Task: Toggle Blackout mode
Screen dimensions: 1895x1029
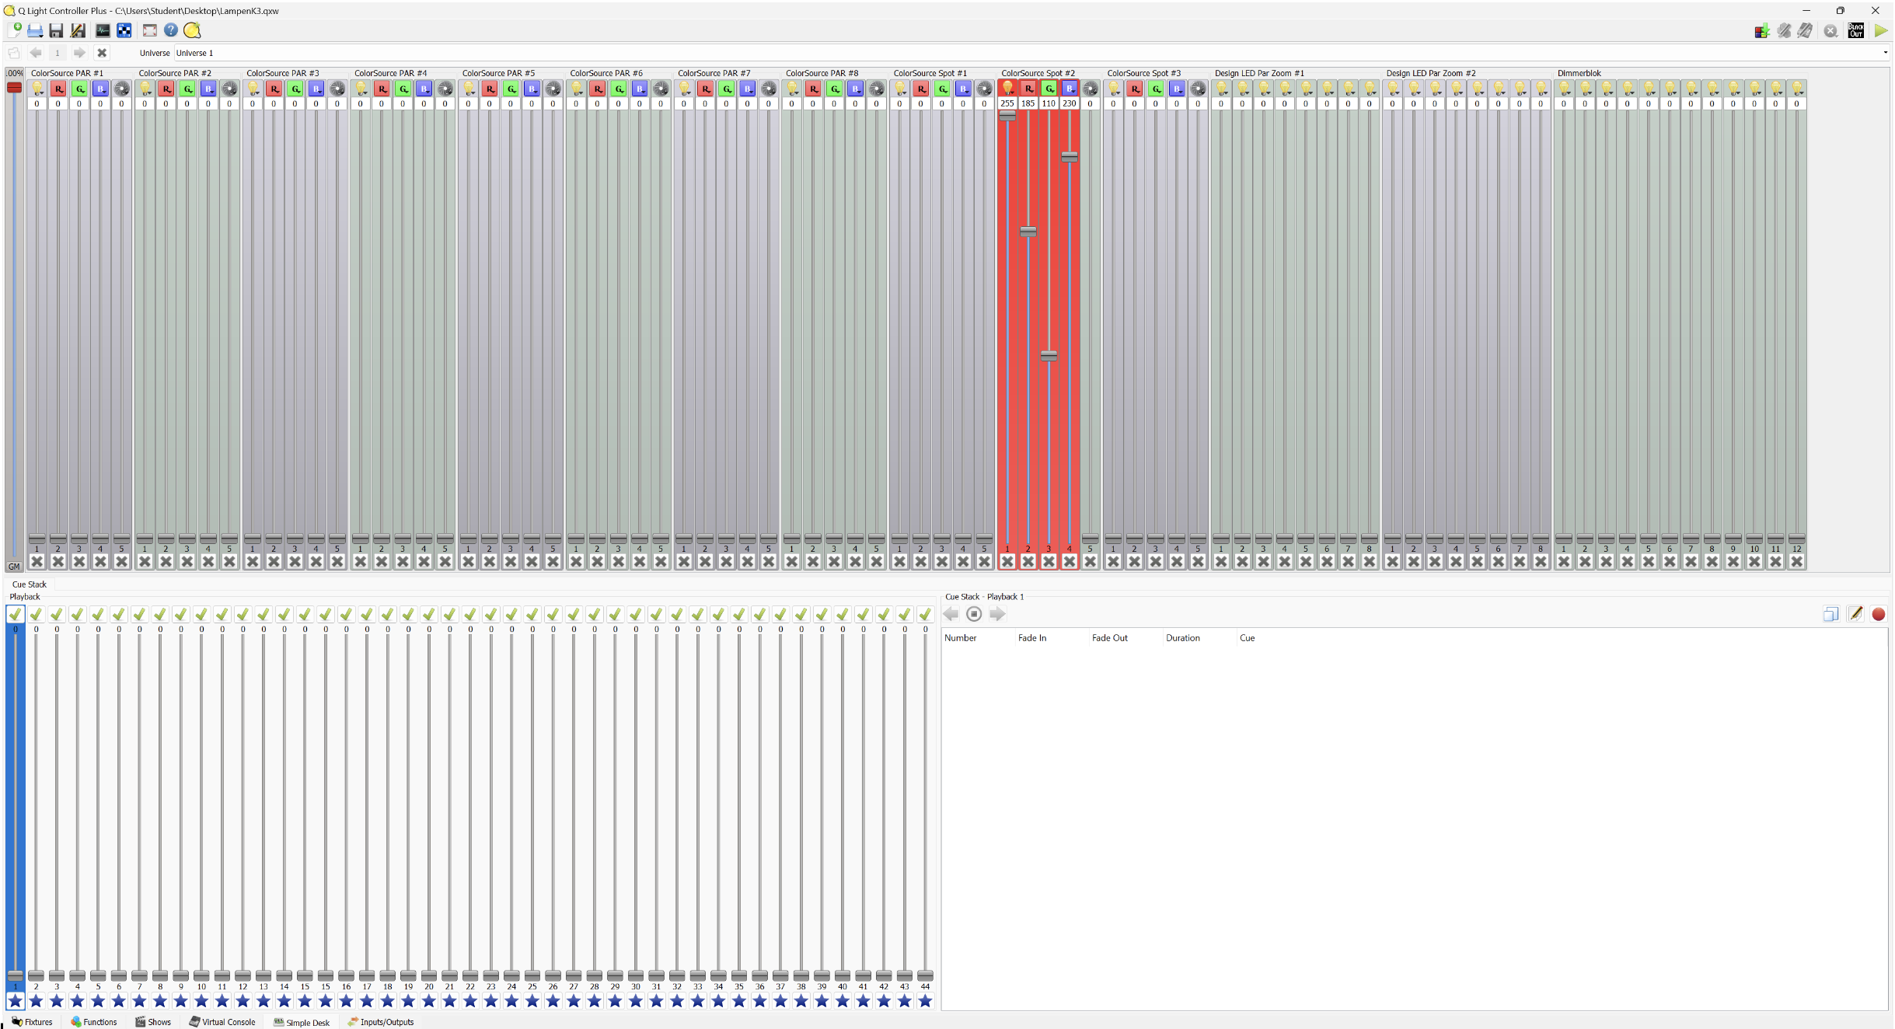Action: (1855, 30)
